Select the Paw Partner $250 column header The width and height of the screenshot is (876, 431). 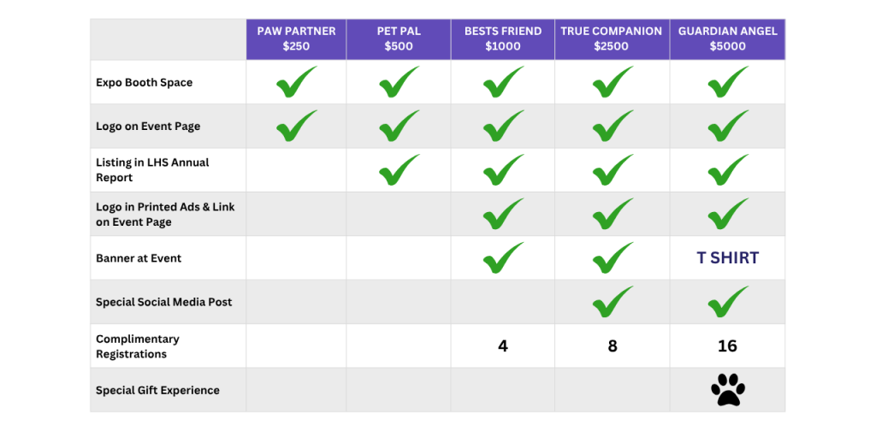tap(296, 39)
